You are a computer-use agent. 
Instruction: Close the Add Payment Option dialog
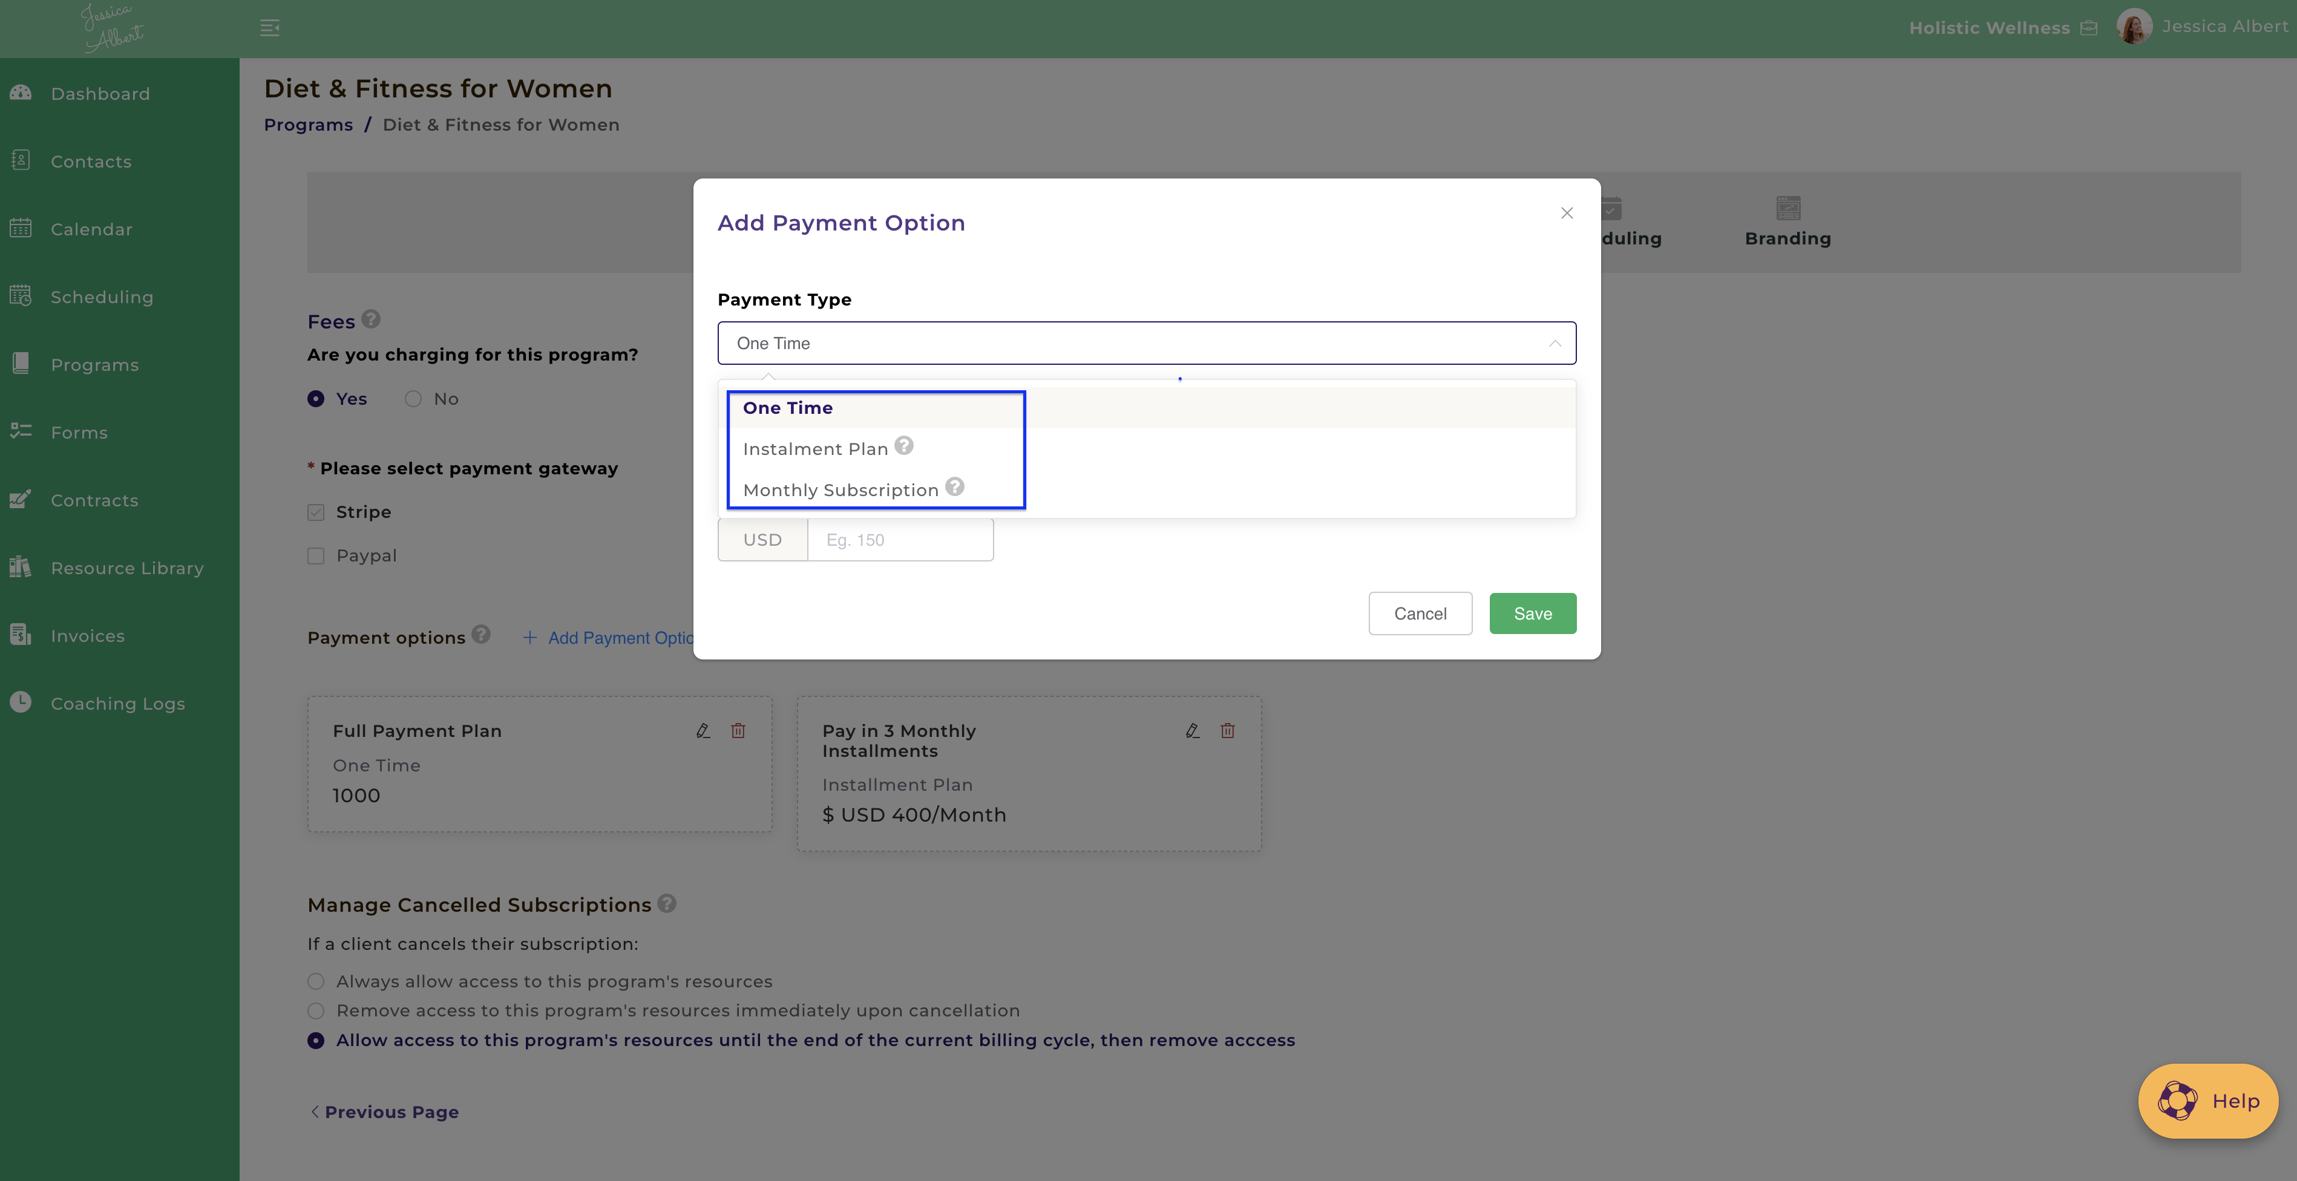(1567, 212)
